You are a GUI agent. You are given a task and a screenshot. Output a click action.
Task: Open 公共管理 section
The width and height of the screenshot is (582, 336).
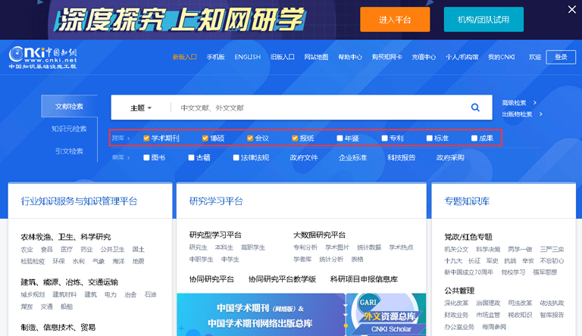pyautogui.click(x=459, y=291)
